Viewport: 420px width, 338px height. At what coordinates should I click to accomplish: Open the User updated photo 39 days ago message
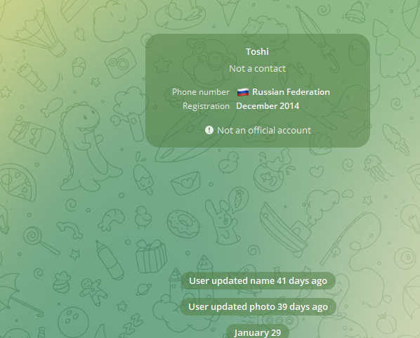pos(258,306)
